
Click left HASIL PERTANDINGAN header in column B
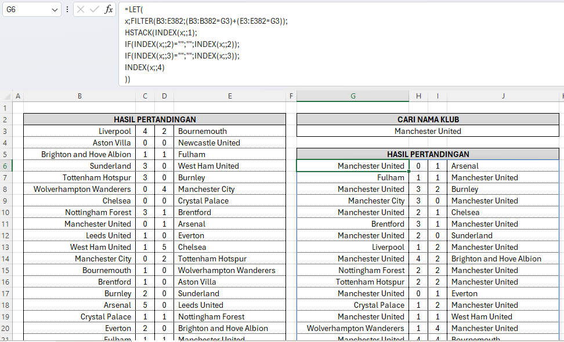click(155, 119)
